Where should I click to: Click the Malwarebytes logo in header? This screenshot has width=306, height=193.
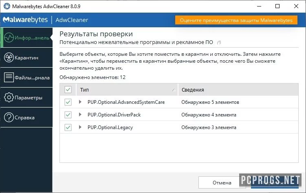25,20
